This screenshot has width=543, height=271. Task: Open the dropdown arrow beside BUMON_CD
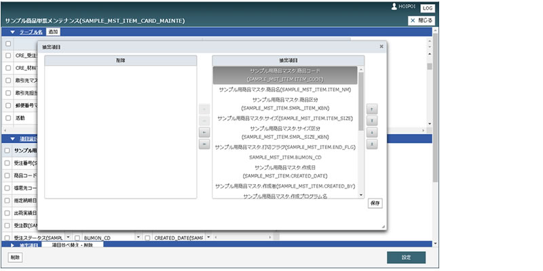point(138,238)
